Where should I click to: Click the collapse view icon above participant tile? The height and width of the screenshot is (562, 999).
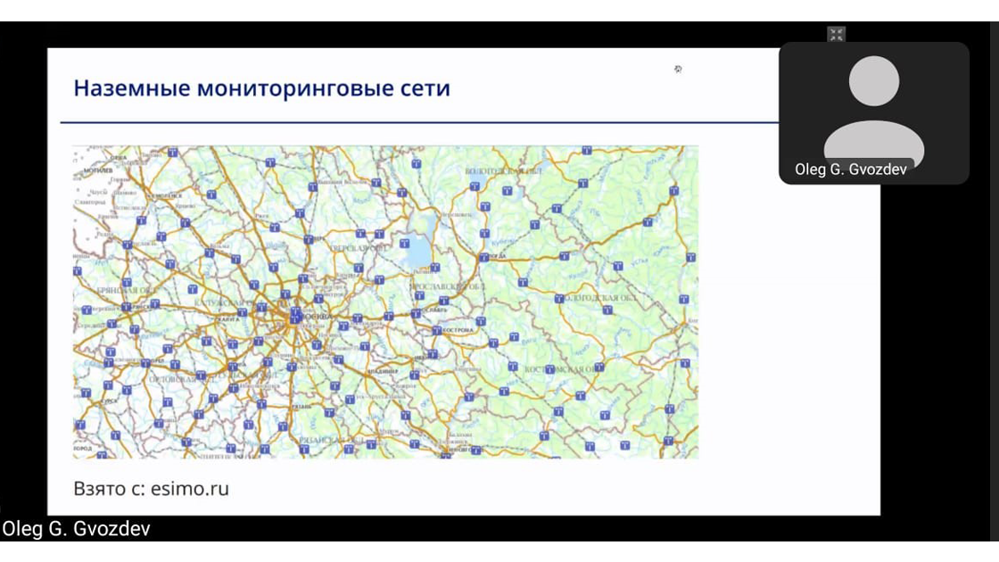tap(836, 35)
